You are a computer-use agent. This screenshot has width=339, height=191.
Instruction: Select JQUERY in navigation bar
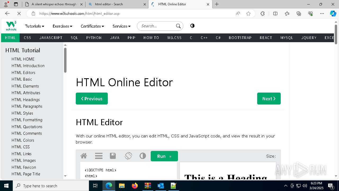click(309, 38)
